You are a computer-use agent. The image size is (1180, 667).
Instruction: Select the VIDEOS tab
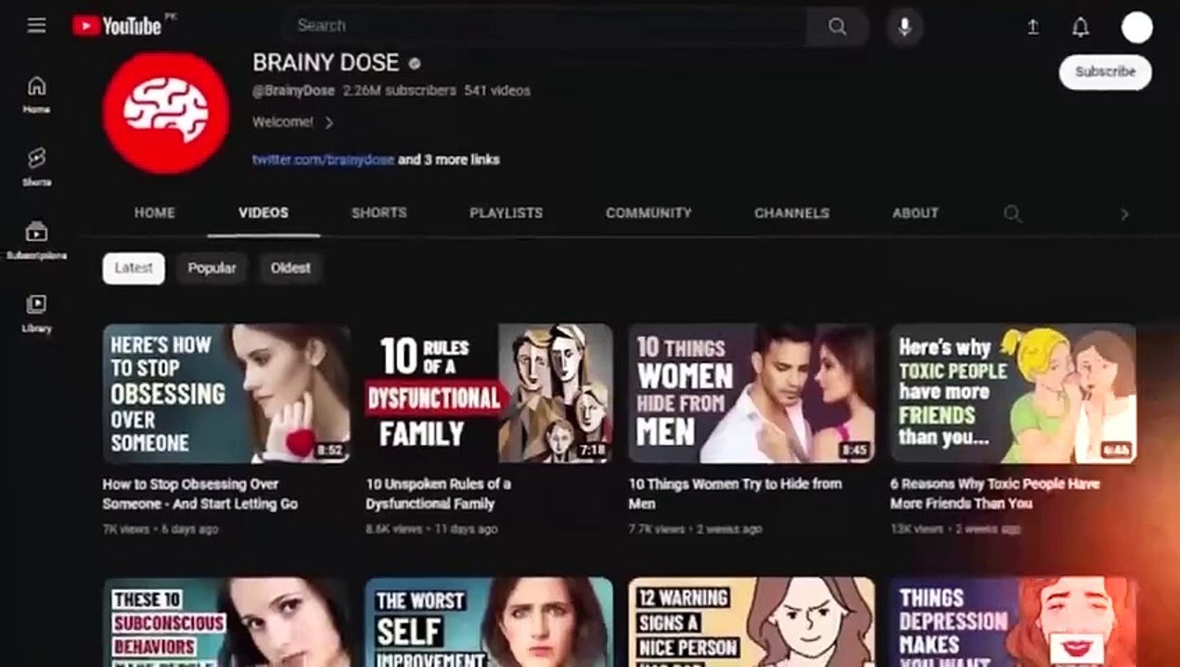[263, 213]
